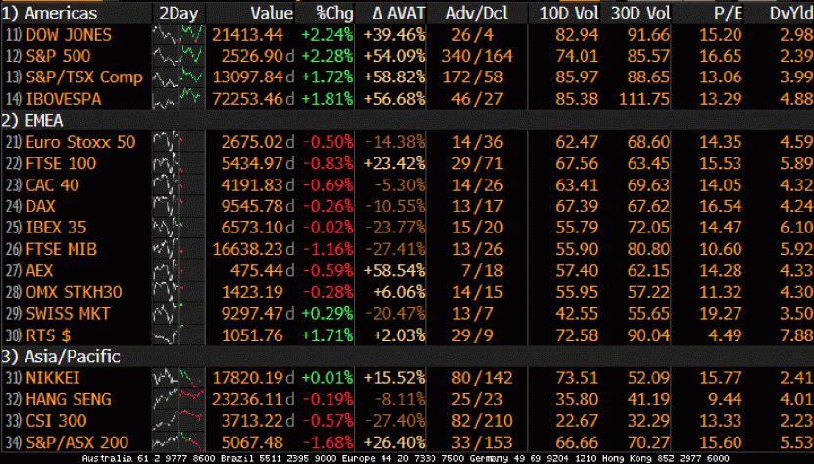Open the HANG SENG 2Day sparkline chart

178,399
